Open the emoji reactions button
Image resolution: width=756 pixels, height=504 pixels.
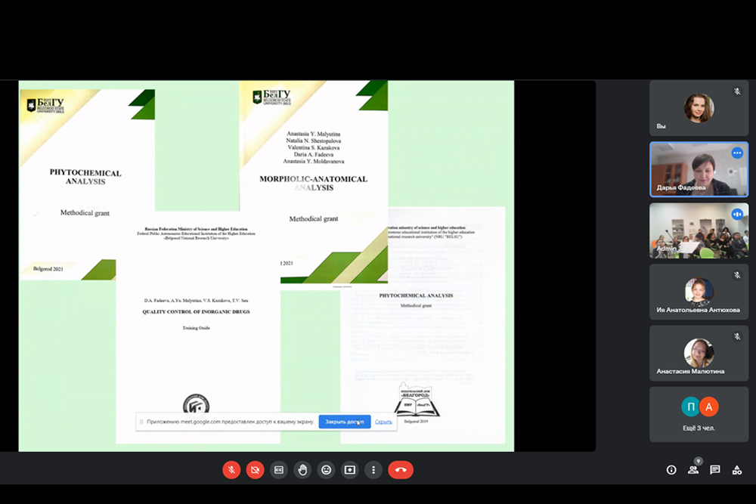tap(326, 470)
